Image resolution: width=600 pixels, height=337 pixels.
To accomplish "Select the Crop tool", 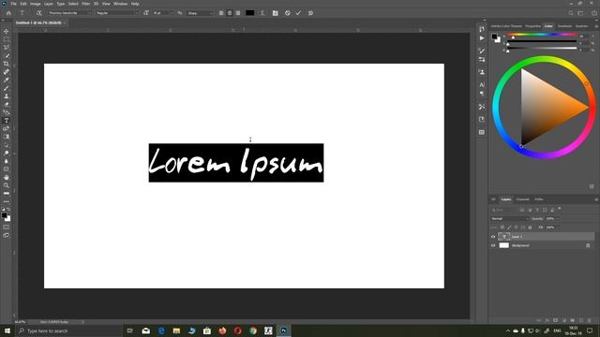I will tap(7, 64).
